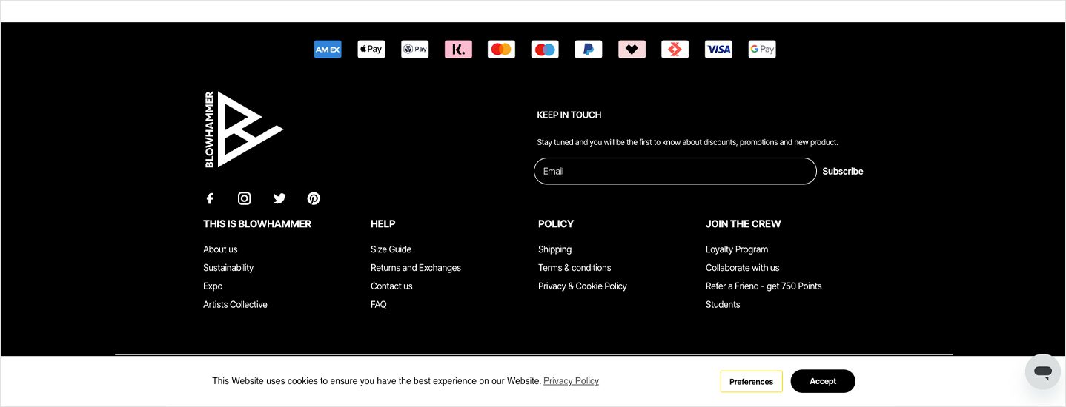Screen dimensions: 1066x407
Task: Open the Blowhammer Facebook page
Action: (x=210, y=198)
